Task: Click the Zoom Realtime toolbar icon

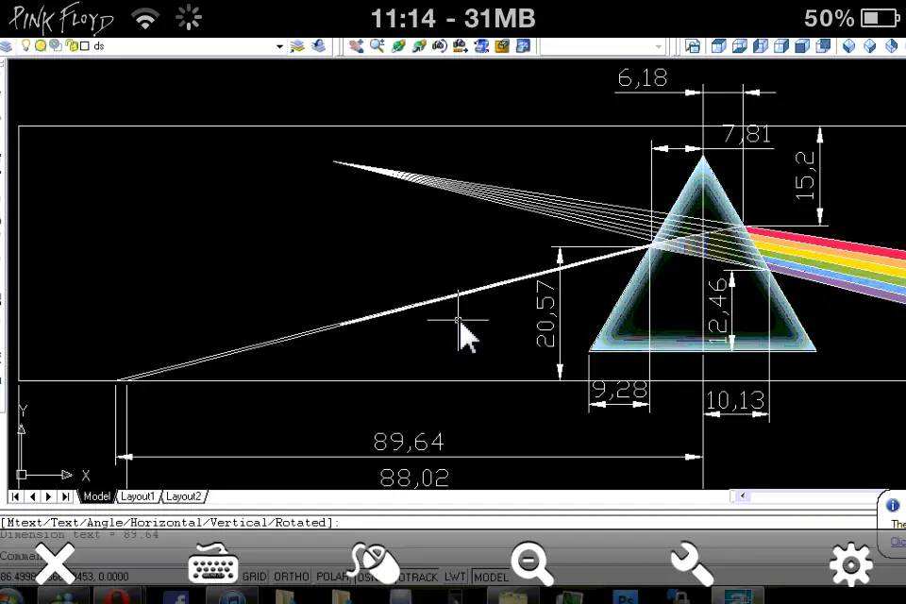Action: (x=377, y=45)
